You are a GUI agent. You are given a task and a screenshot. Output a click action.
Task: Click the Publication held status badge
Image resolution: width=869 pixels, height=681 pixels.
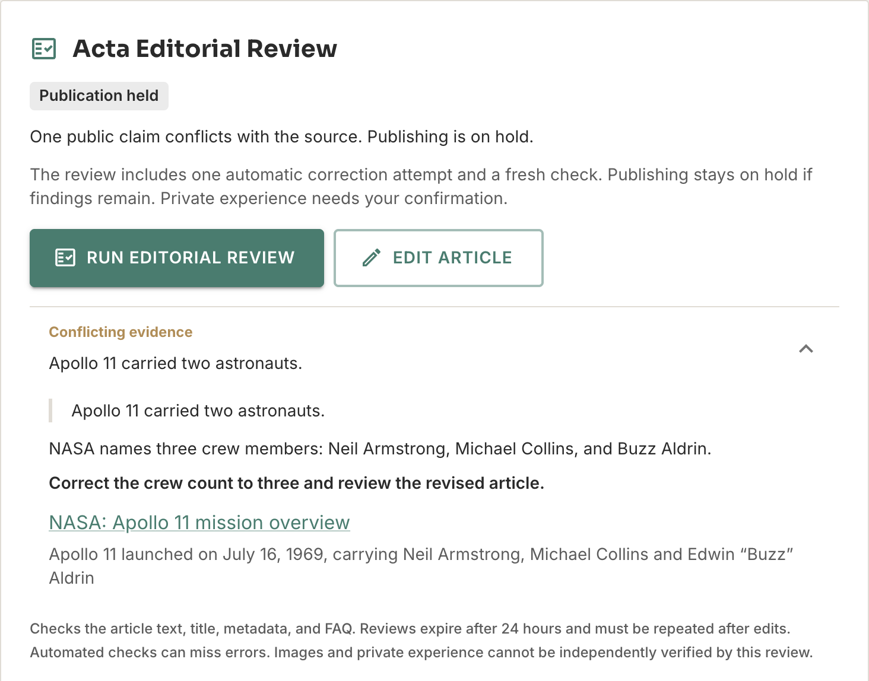[x=99, y=96]
